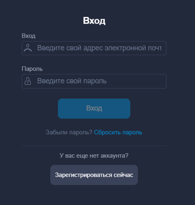Focus the 'Введите свой пароль' password field

pos(94,81)
